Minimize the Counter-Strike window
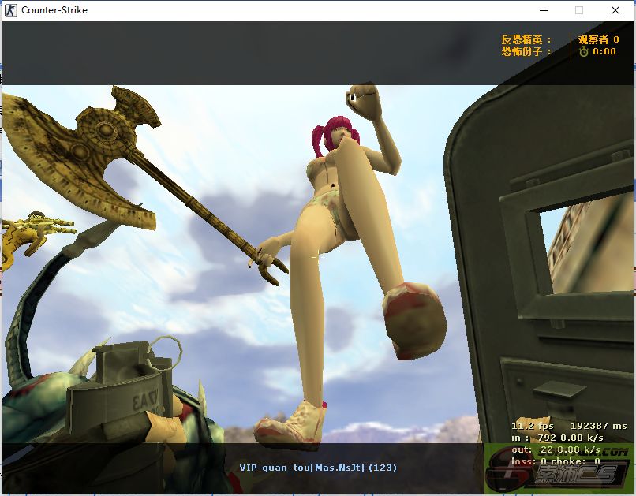Image resolution: width=636 pixels, height=496 pixels. [544, 10]
